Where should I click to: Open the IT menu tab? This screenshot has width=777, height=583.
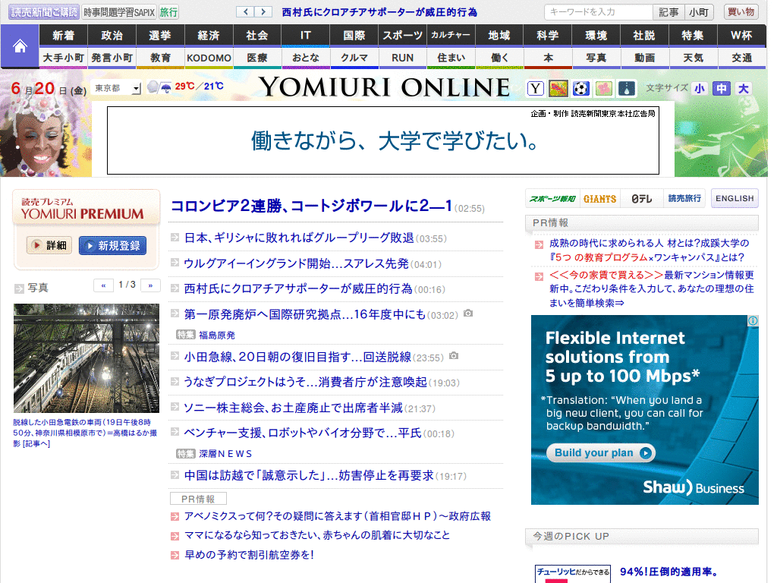tap(306, 36)
